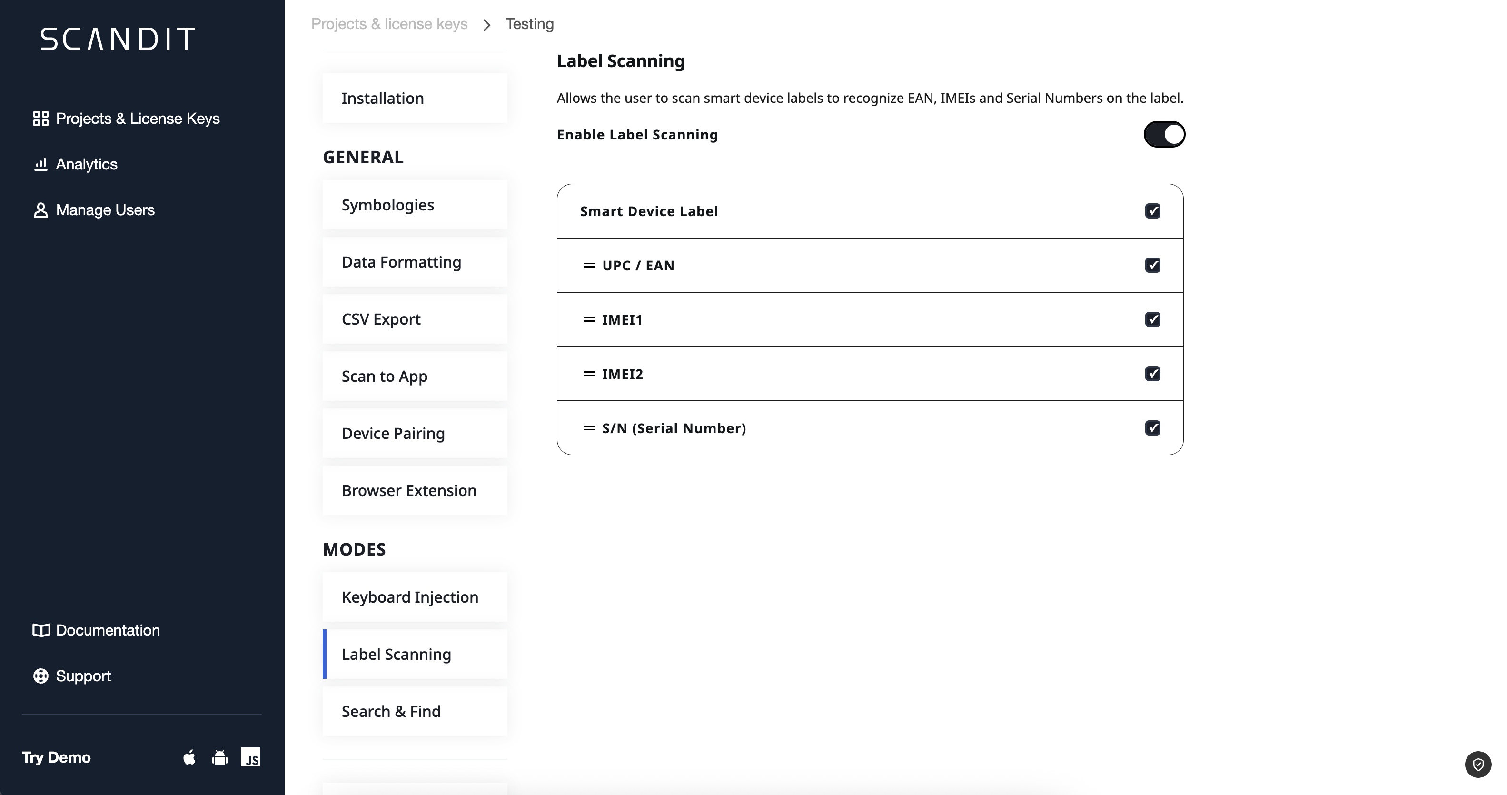Grab the UPC / EAN drag handle

(x=589, y=266)
